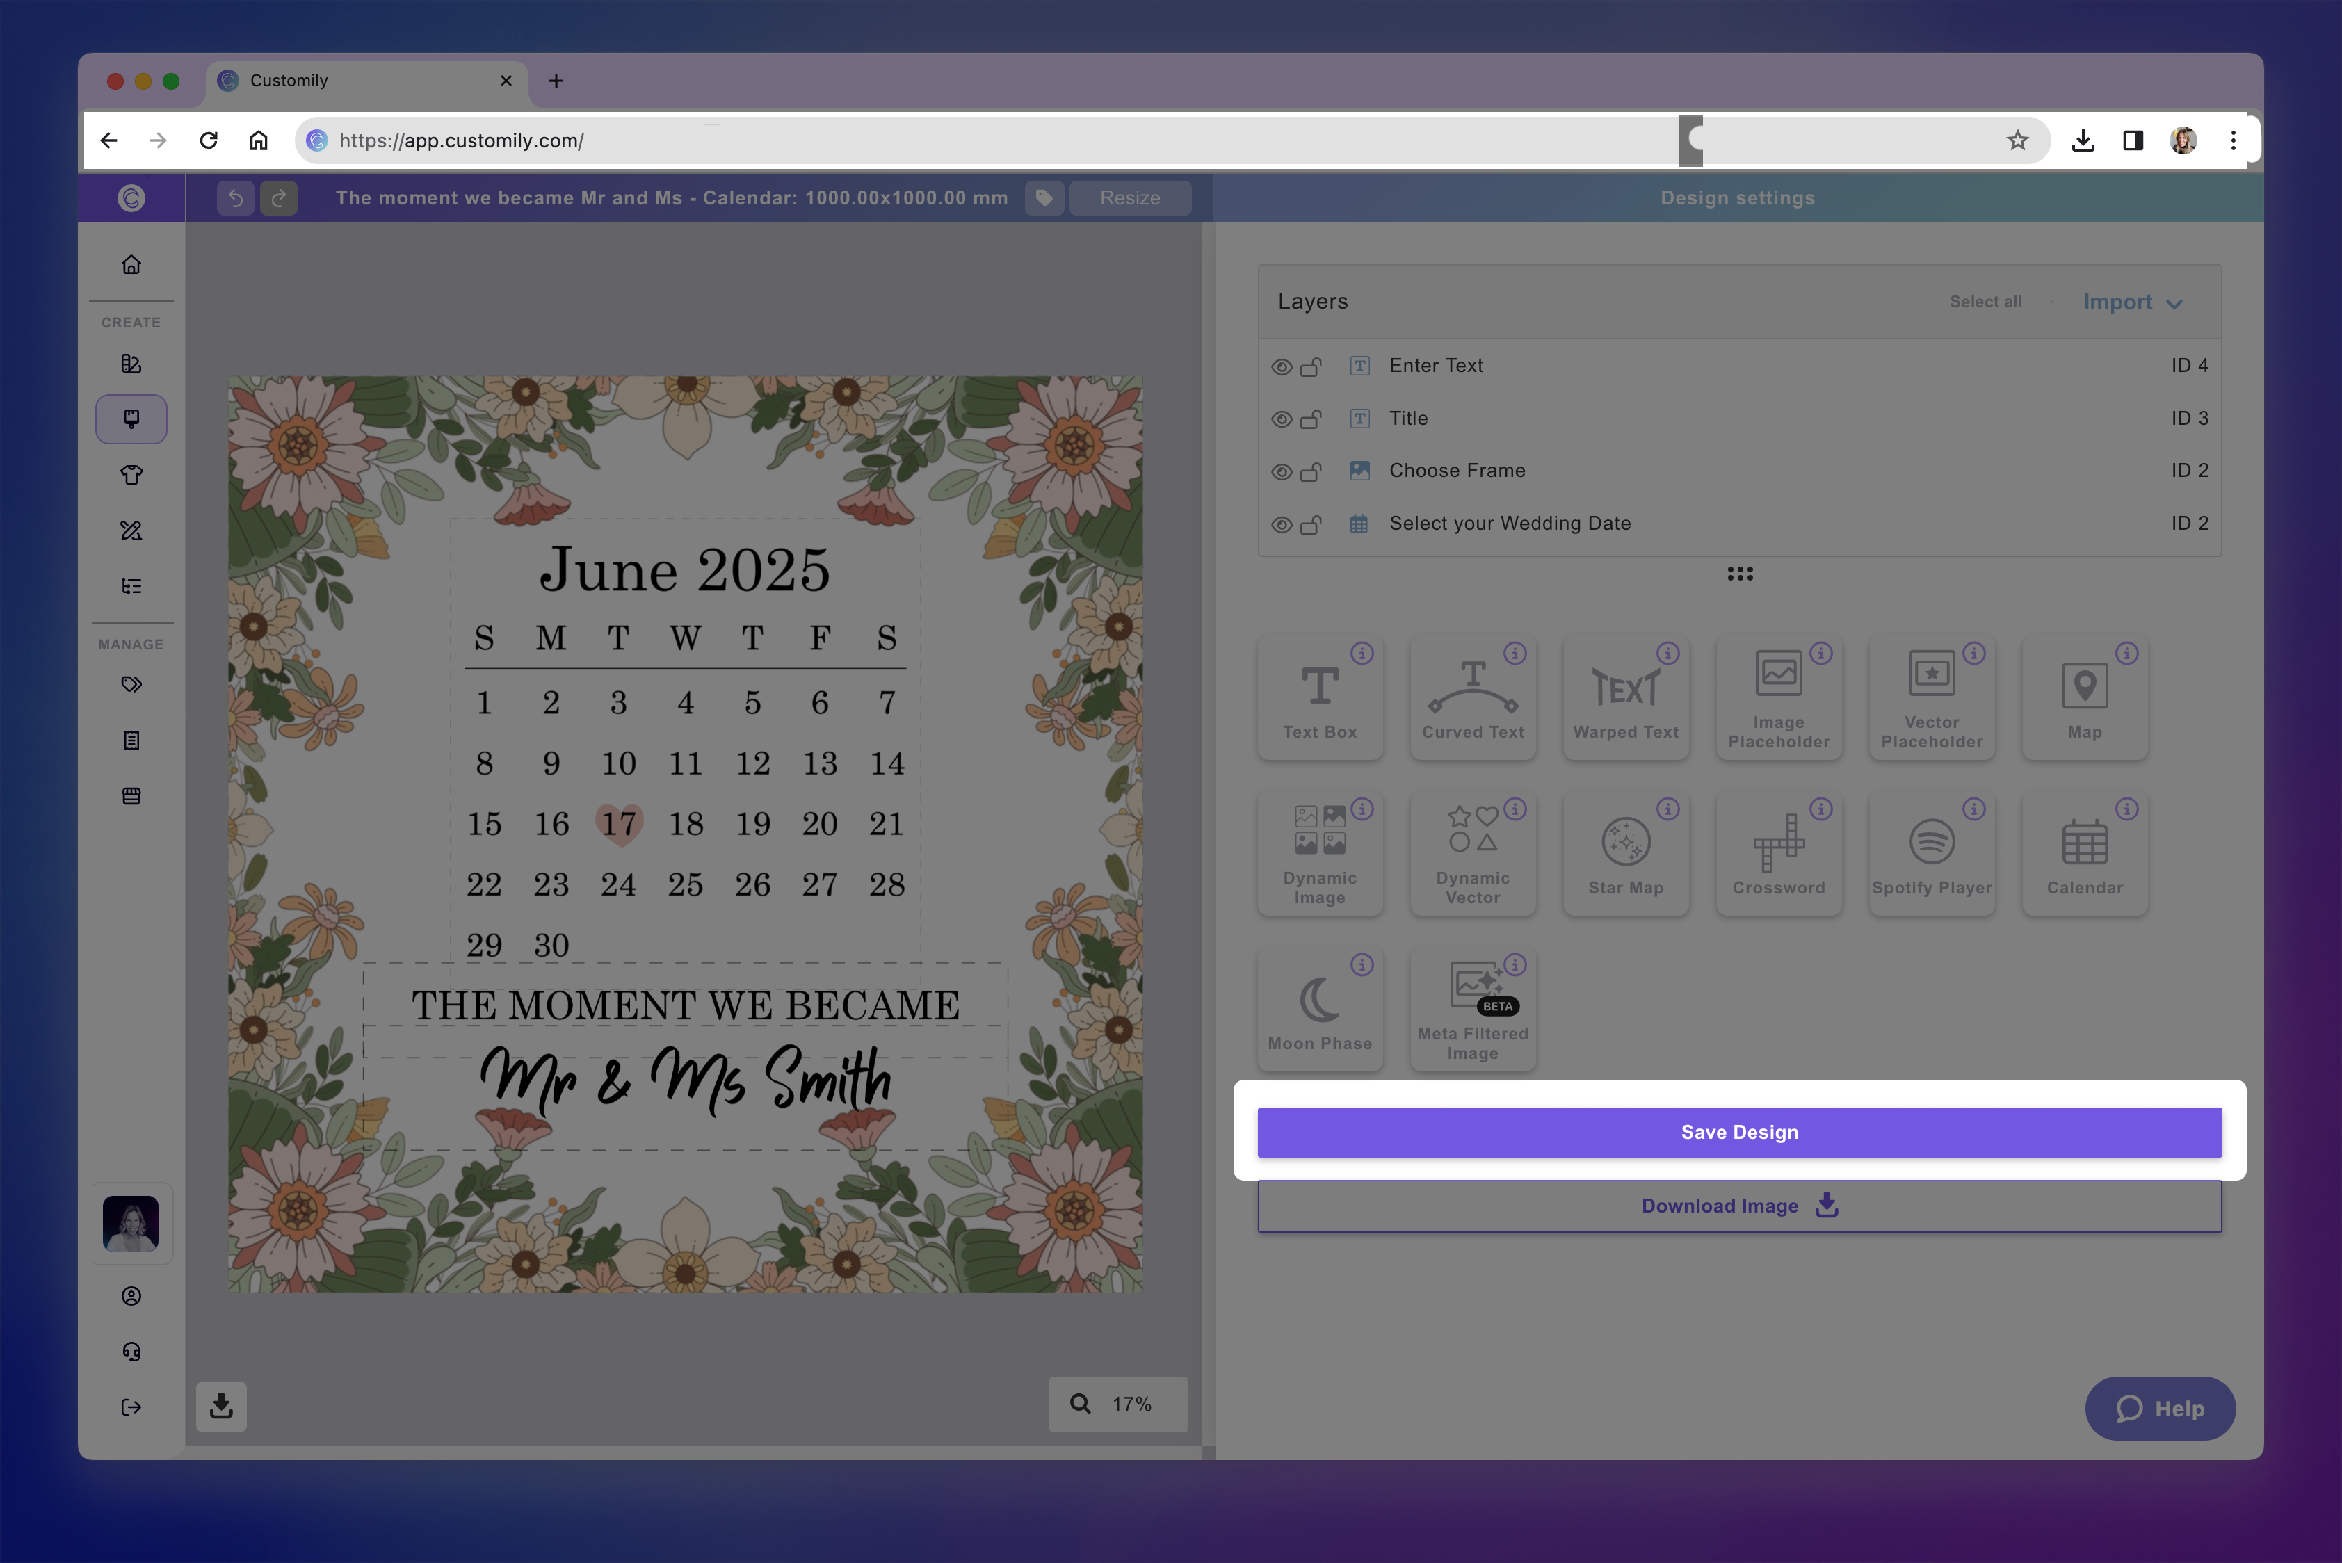Click Select all in Layers panel
This screenshot has width=2342, height=1563.
click(1985, 302)
